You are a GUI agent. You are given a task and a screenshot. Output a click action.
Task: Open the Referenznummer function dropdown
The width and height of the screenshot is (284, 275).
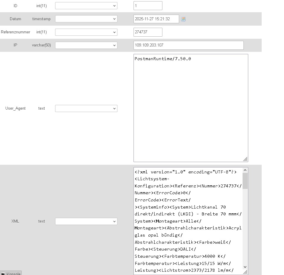(86, 32)
